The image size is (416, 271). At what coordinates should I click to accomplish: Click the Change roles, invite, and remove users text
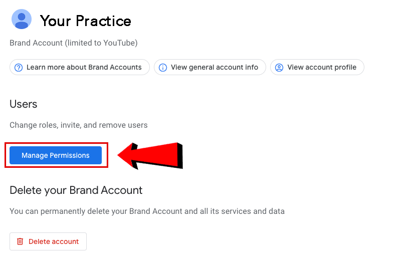(x=79, y=125)
